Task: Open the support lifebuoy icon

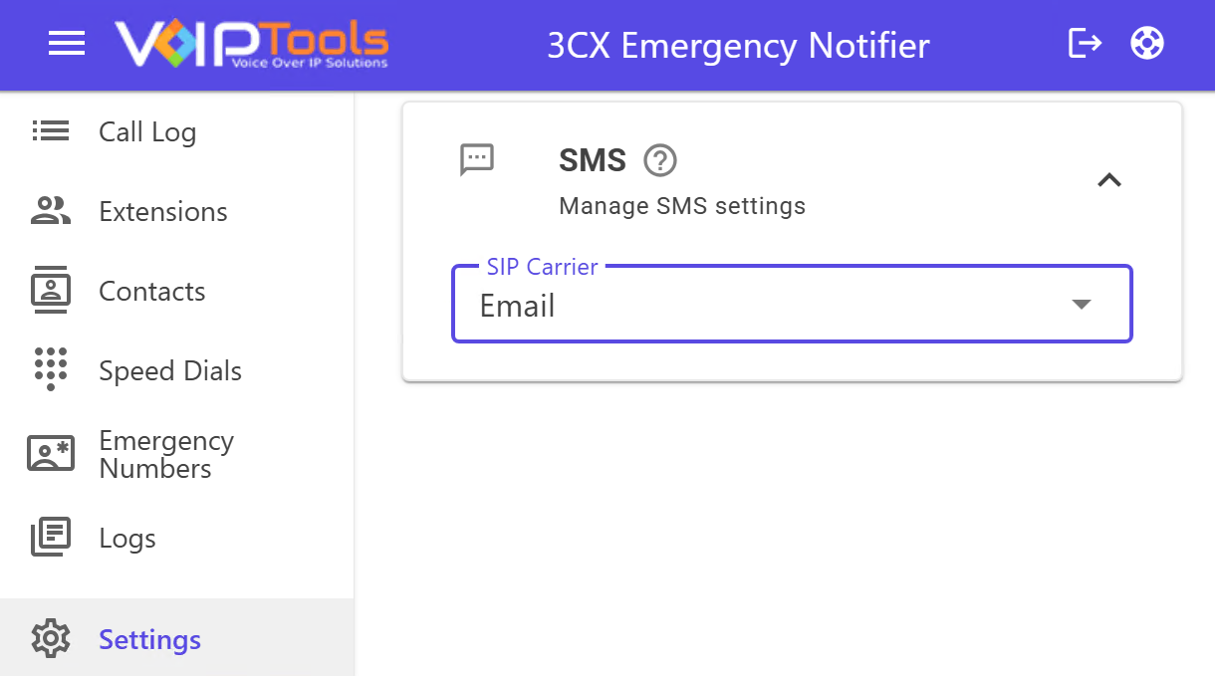Action: point(1147,44)
